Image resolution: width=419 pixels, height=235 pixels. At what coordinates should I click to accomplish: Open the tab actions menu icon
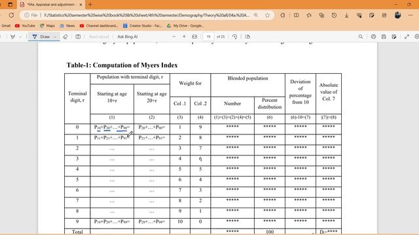coord(10,5)
